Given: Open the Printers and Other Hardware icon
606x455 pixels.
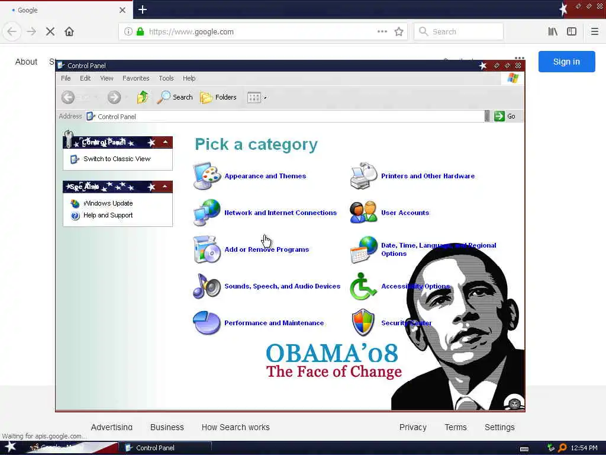Looking at the screenshot, I should coord(363,176).
